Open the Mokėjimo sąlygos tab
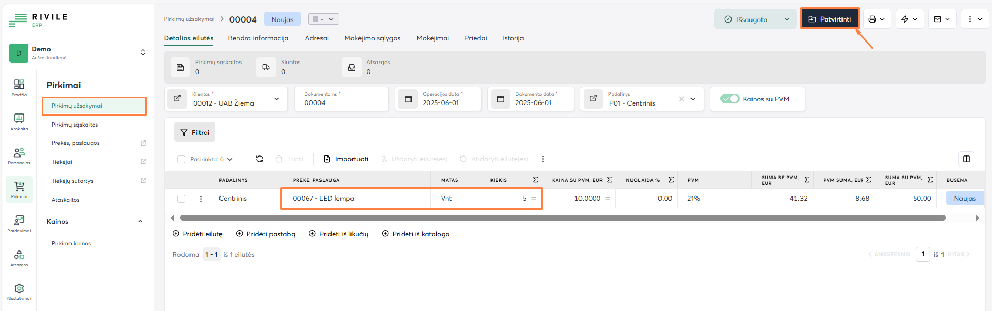Screen dimensions: 992x311 coord(372,38)
